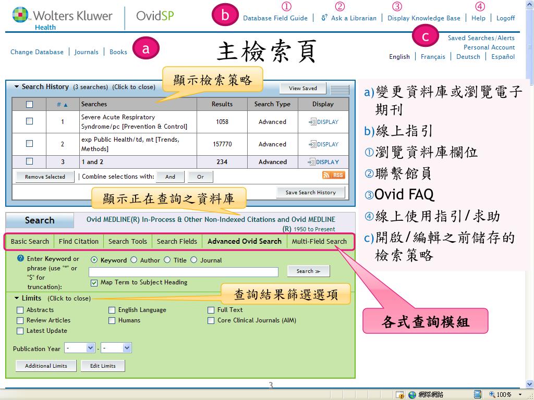Open Saved Searches/Alerts
The width and height of the screenshot is (534, 400).
(x=481, y=38)
